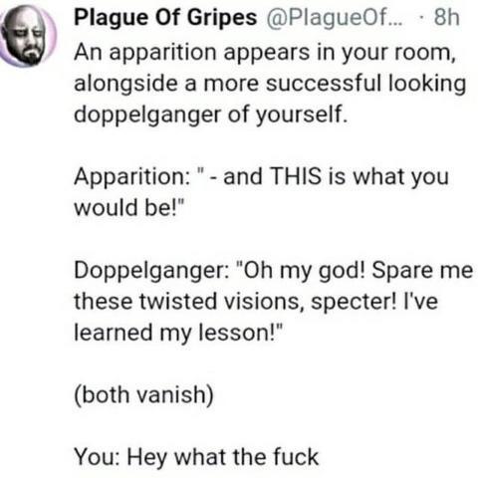Select the line 'alongside a more successful looking'
The width and height of the screenshot is (478, 478).
[270, 84]
